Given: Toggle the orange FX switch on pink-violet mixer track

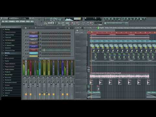Looking at the screenshot, I should [67, 95].
